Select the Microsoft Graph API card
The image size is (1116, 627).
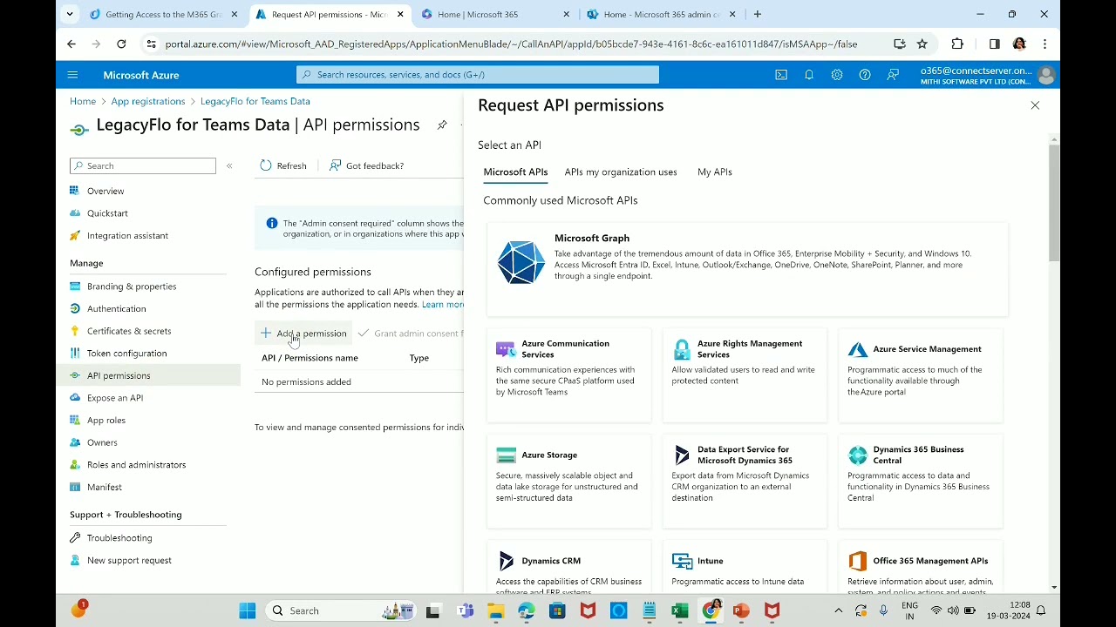(747, 269)
